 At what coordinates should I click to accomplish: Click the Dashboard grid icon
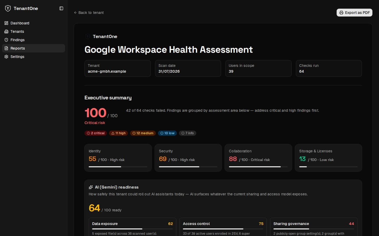coord(6,23)
